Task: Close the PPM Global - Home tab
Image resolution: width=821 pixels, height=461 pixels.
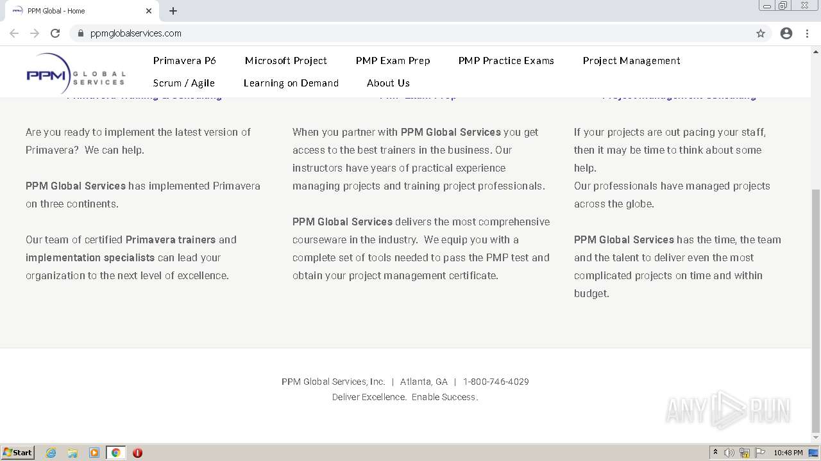Action: [149, 11]
